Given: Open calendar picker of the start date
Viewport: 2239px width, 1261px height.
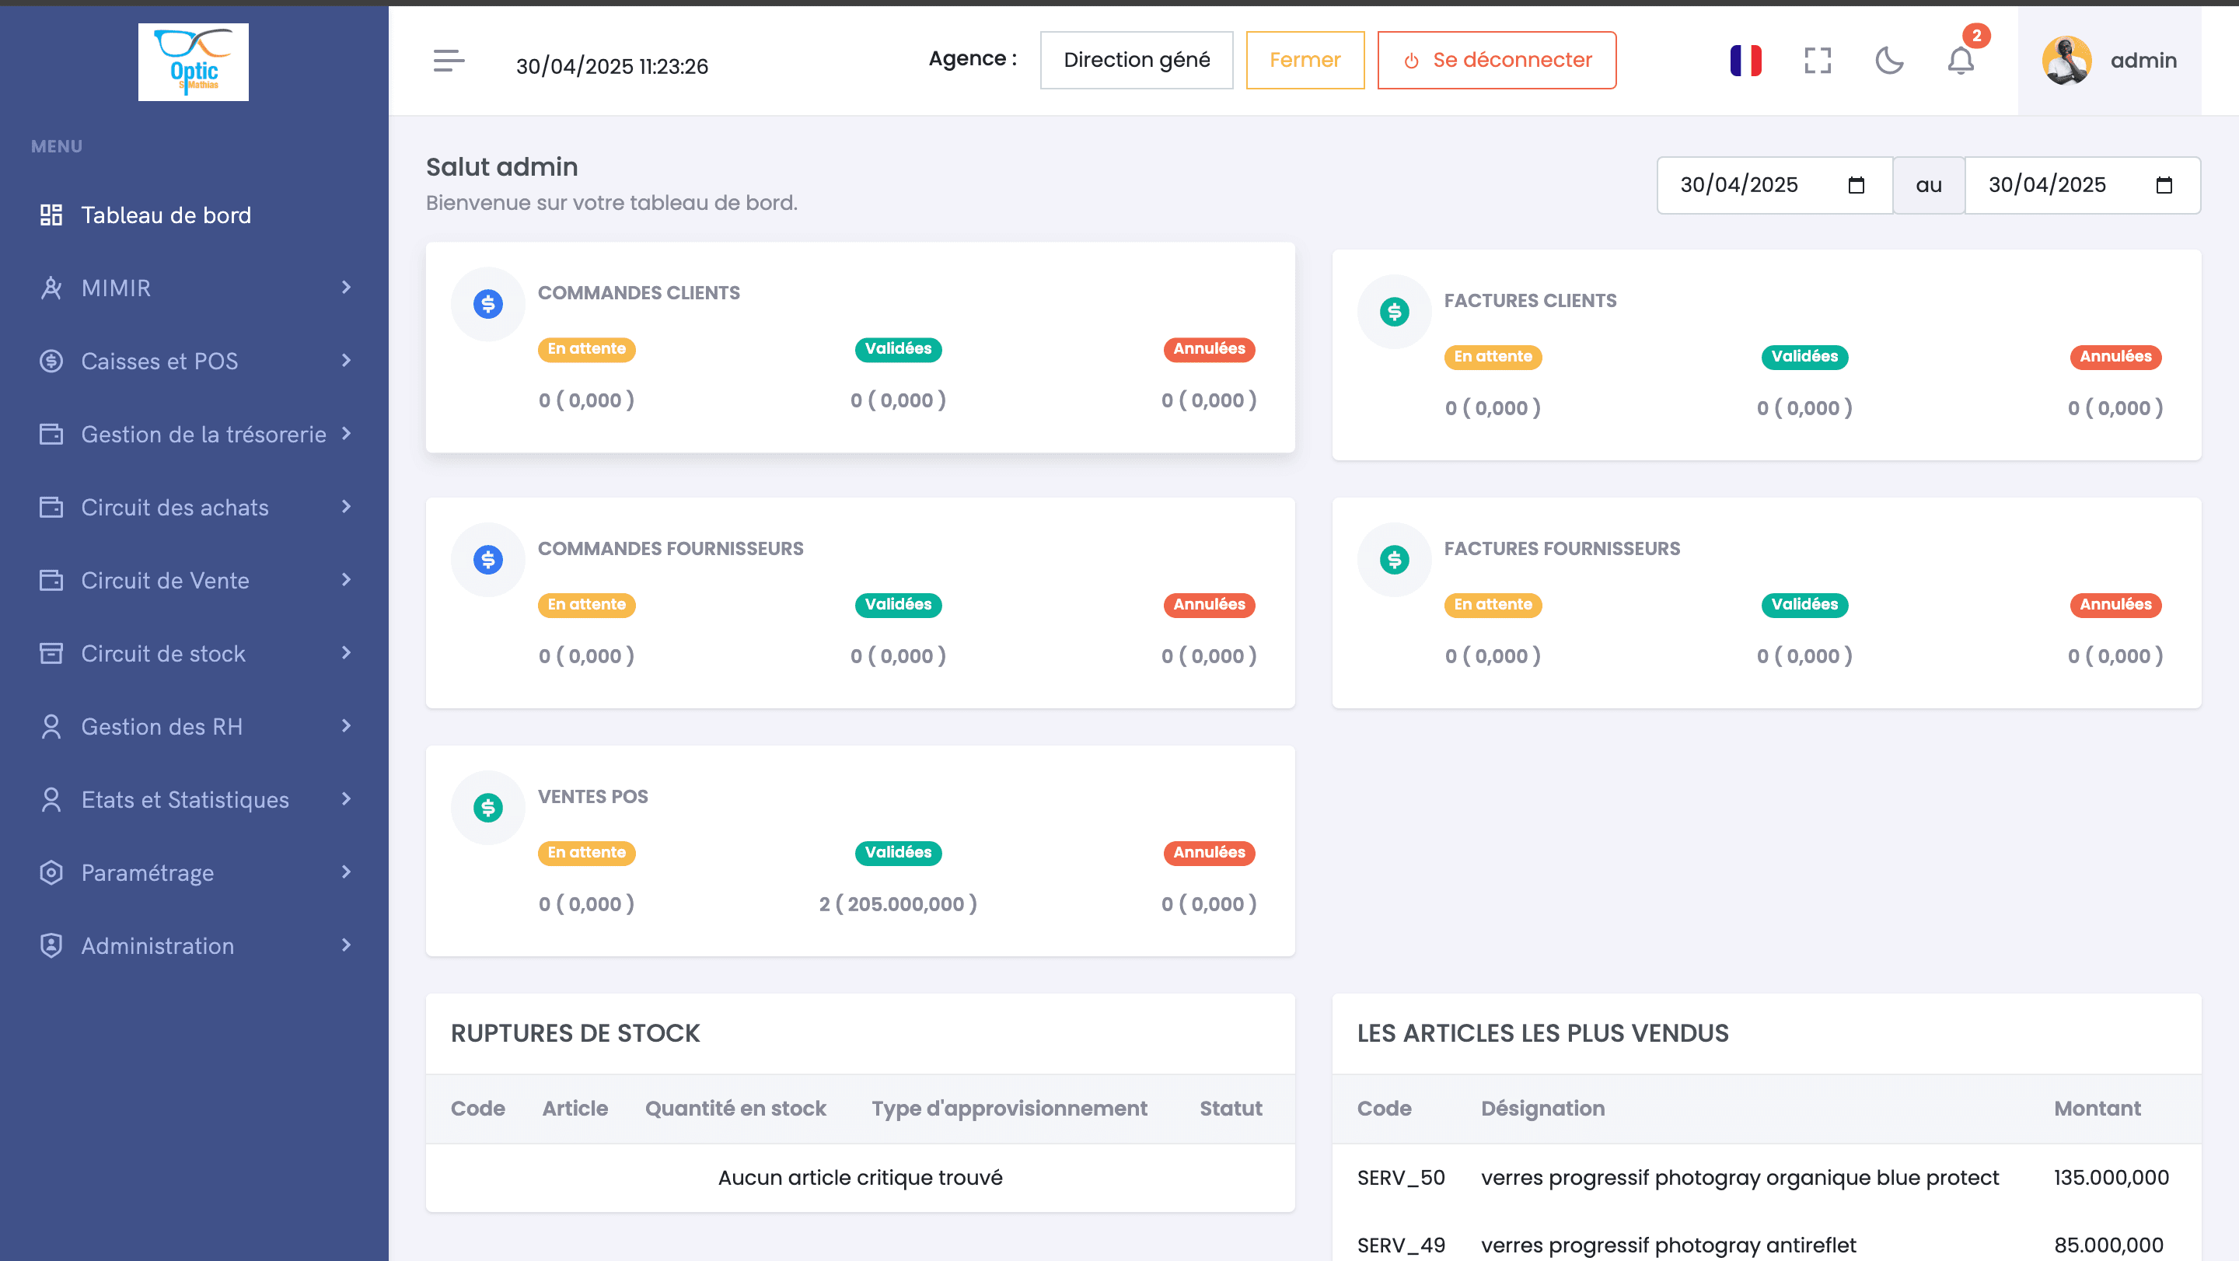Looking at the screenshot, I should click(1856, 185).
